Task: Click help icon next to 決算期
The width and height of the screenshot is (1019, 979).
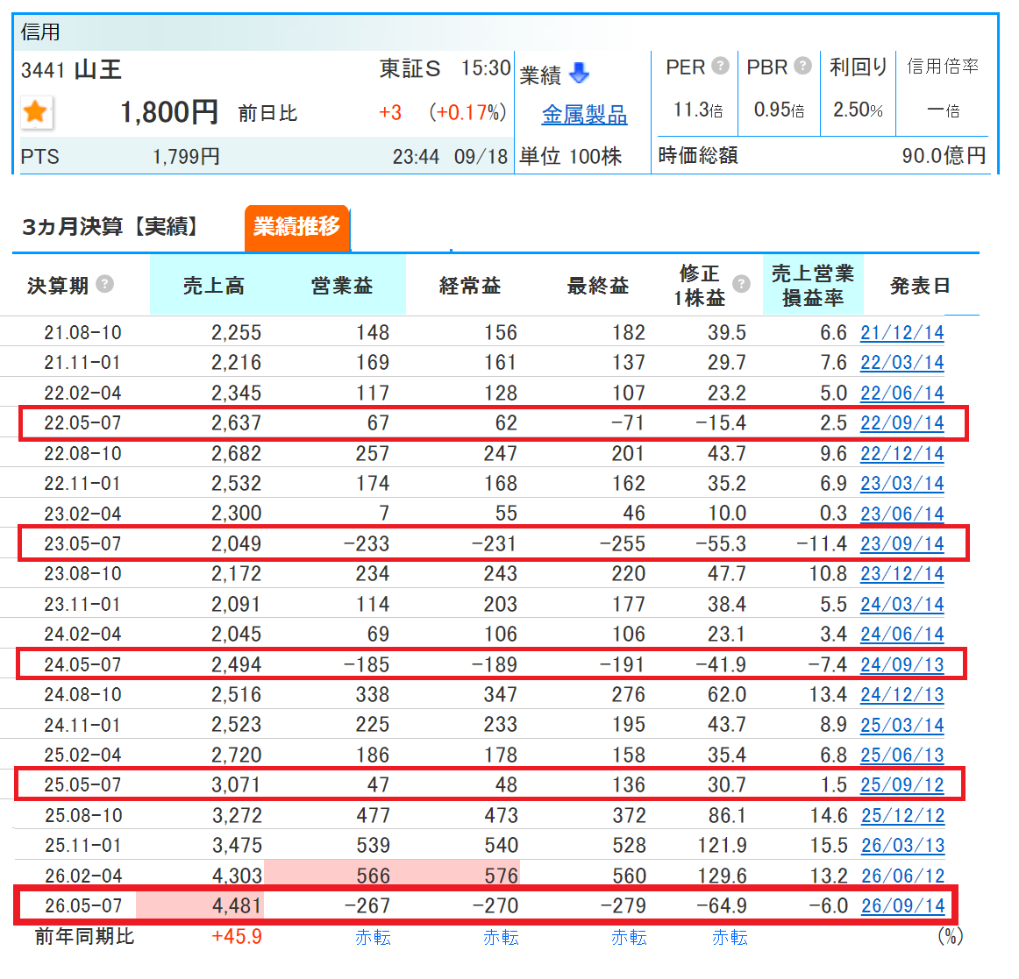Action: (x=104, y=284)
